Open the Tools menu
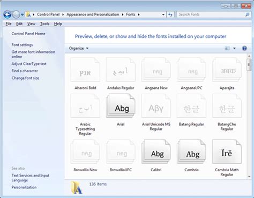The width and height of the screenshot is (254, 198). (44, 24)
